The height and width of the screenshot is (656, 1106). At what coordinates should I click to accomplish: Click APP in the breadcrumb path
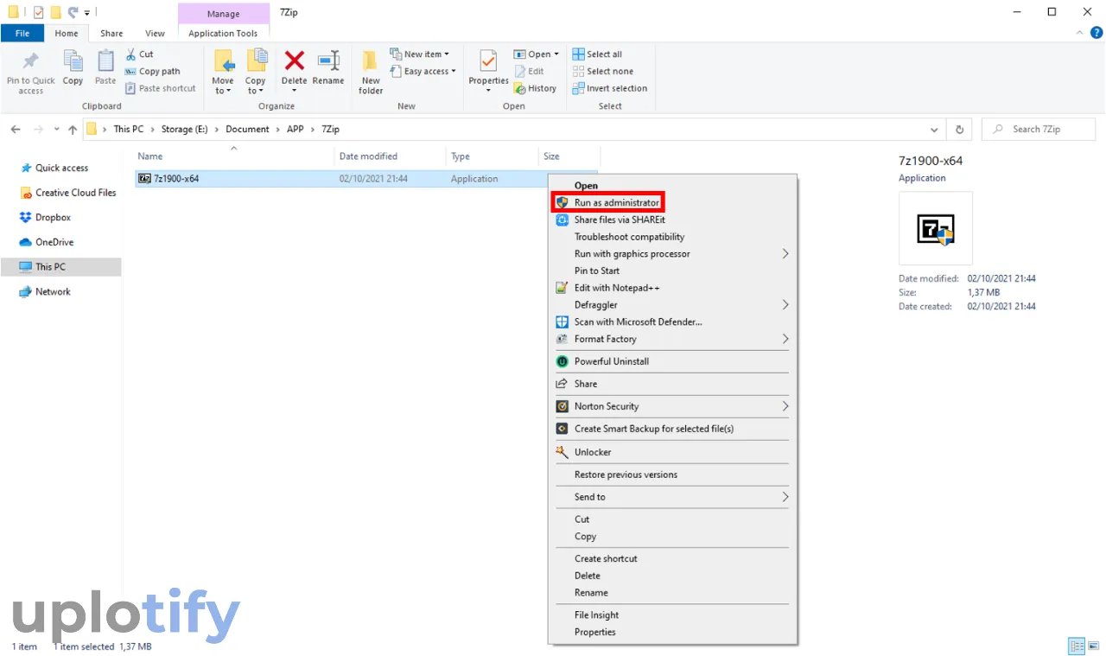(x=296, y=130)
